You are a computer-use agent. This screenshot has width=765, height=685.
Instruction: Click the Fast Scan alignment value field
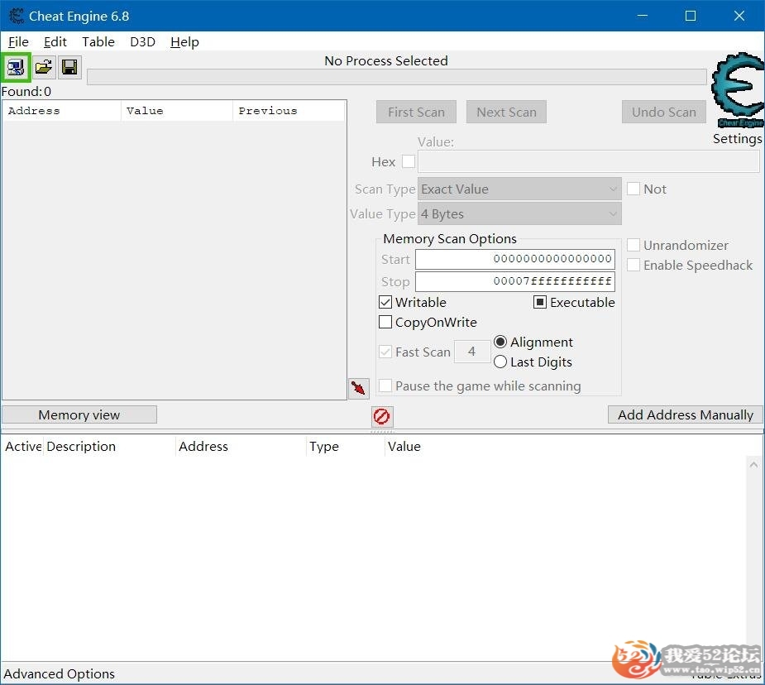[471, 352]
